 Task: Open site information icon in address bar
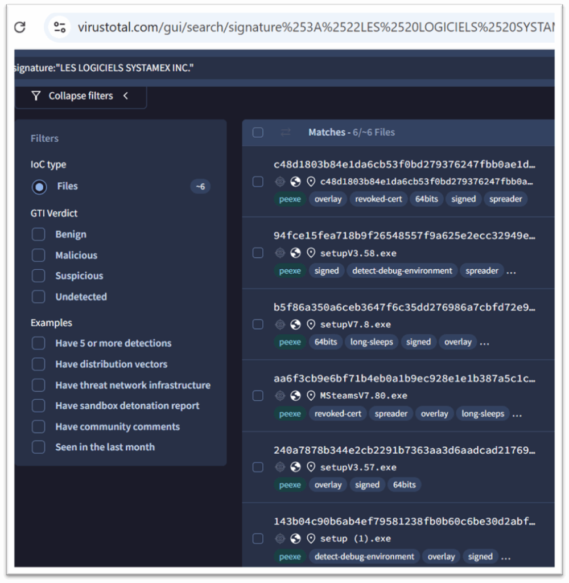(60, 27)
